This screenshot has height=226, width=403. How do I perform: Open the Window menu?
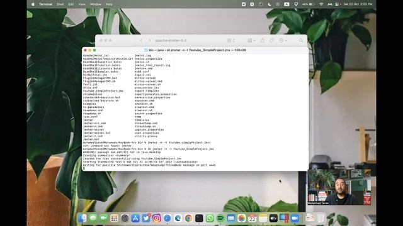[x=95, y=4]
